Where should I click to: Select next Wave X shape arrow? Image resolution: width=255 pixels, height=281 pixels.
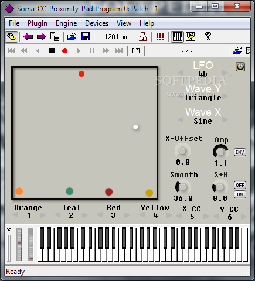click(x=225, y=119)
